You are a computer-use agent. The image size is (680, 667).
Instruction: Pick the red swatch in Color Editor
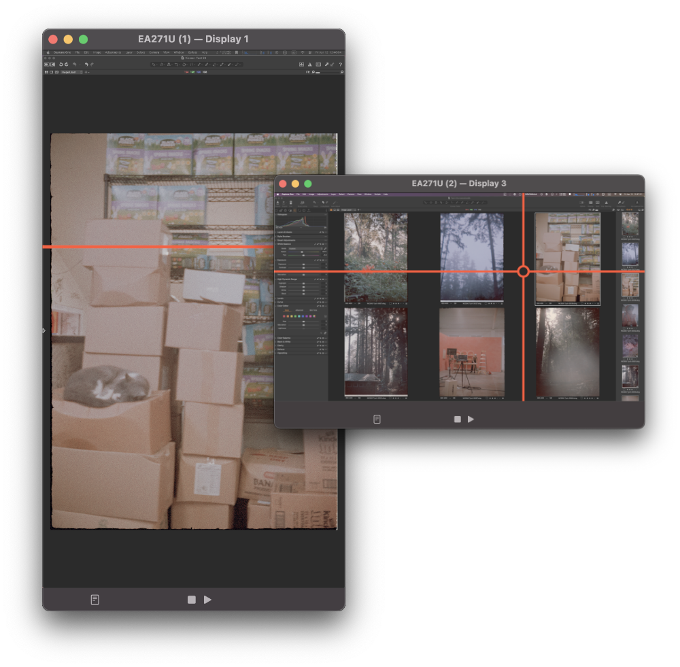click(x=283, y=316)
